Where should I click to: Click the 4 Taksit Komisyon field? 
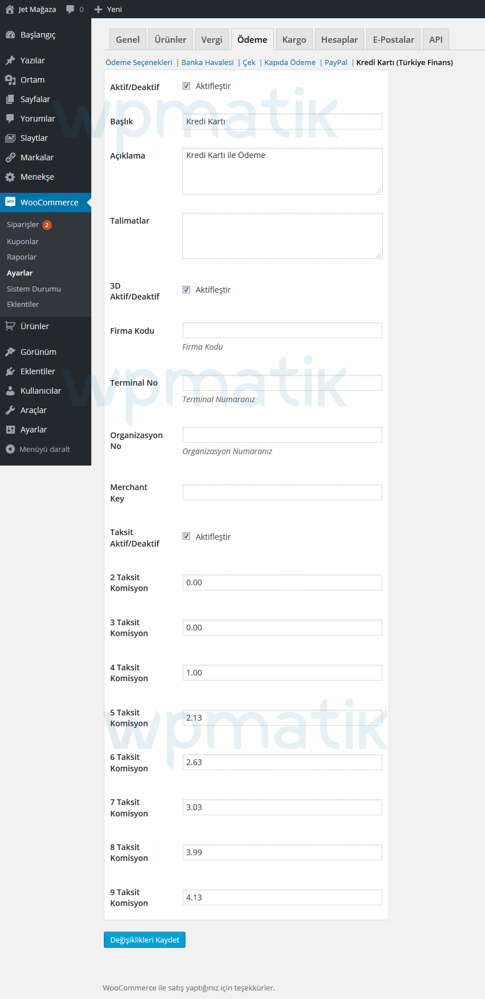point(282,673)
